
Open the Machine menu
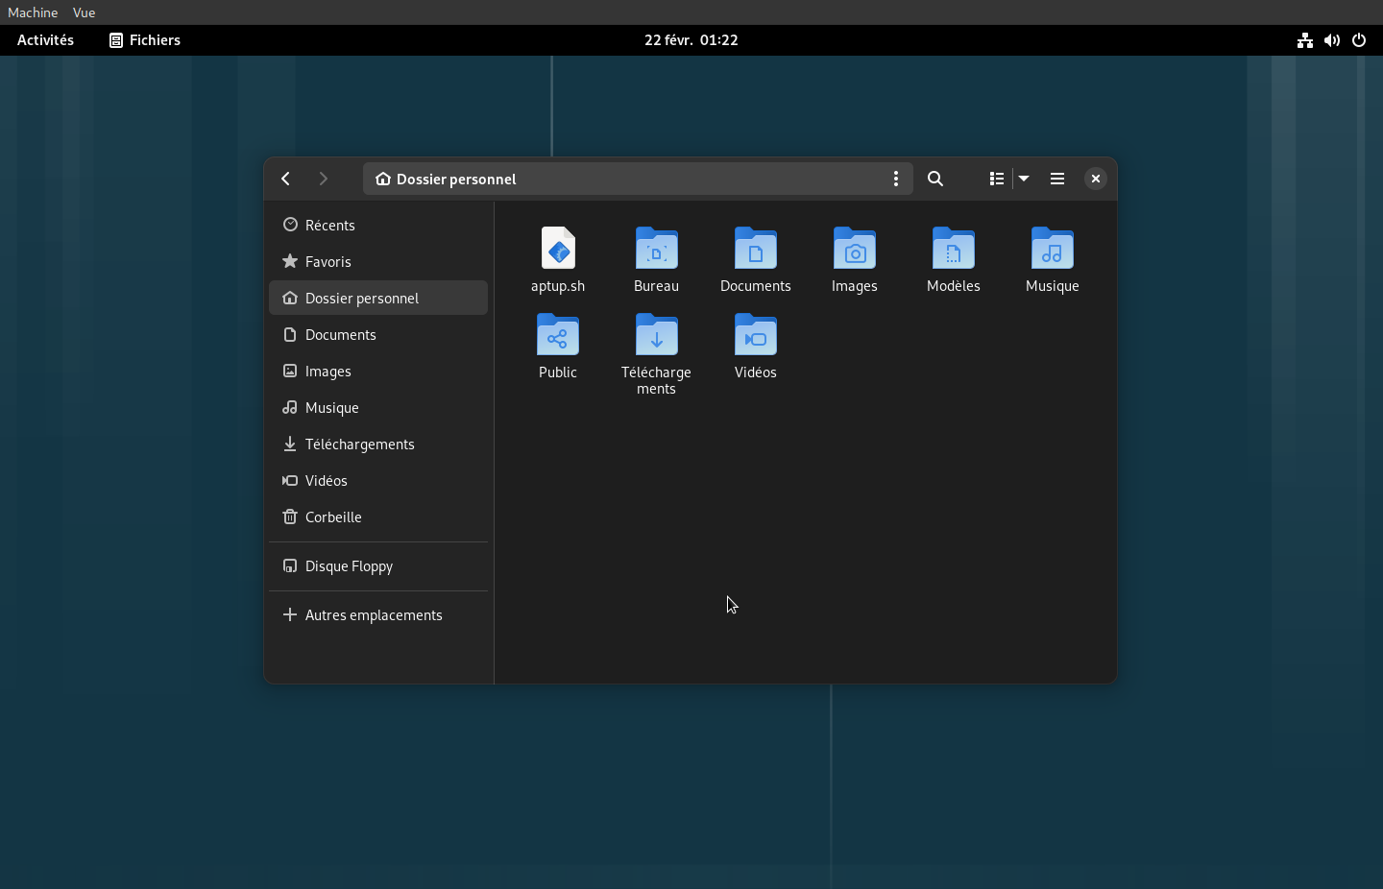pyautogui.click(x=33, y=12)
